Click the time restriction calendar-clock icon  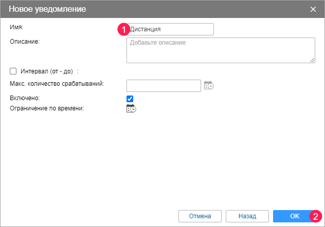131,109
